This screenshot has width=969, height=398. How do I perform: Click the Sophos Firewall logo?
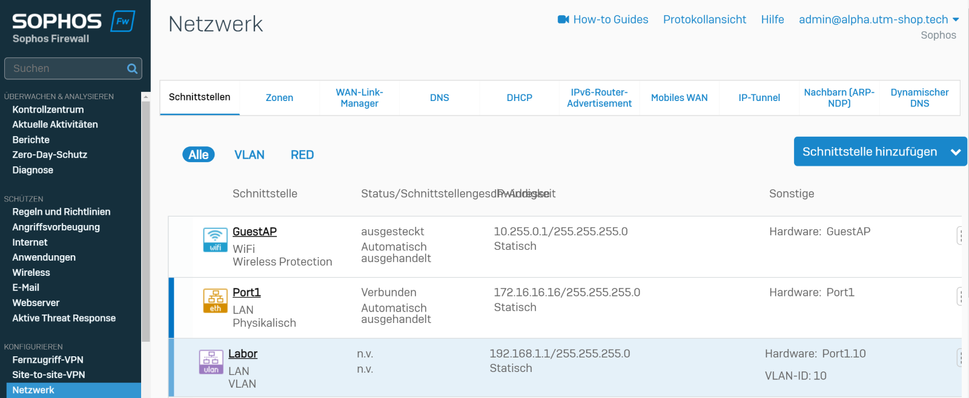[73, 28]
